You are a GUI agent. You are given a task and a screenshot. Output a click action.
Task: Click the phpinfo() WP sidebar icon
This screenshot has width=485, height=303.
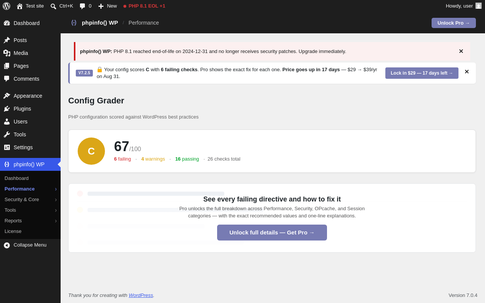pos(7,164)
